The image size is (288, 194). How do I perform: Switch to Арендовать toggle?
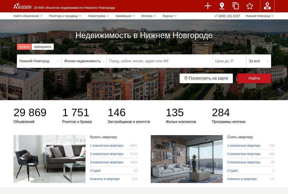point(43,47)
